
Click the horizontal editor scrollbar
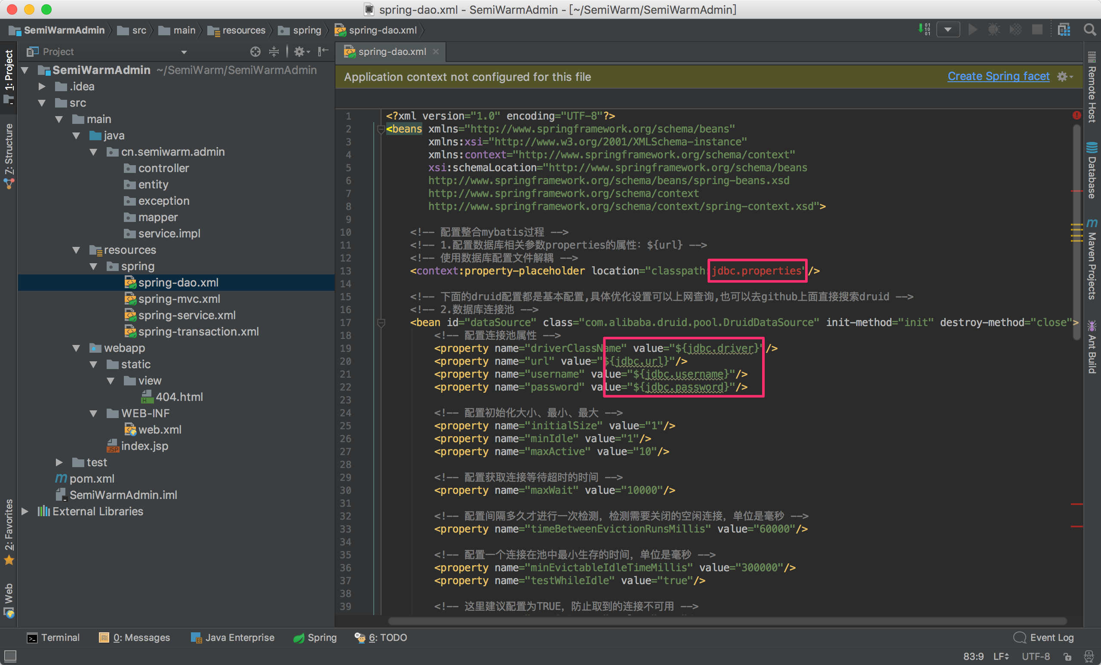tap(727, 621)
